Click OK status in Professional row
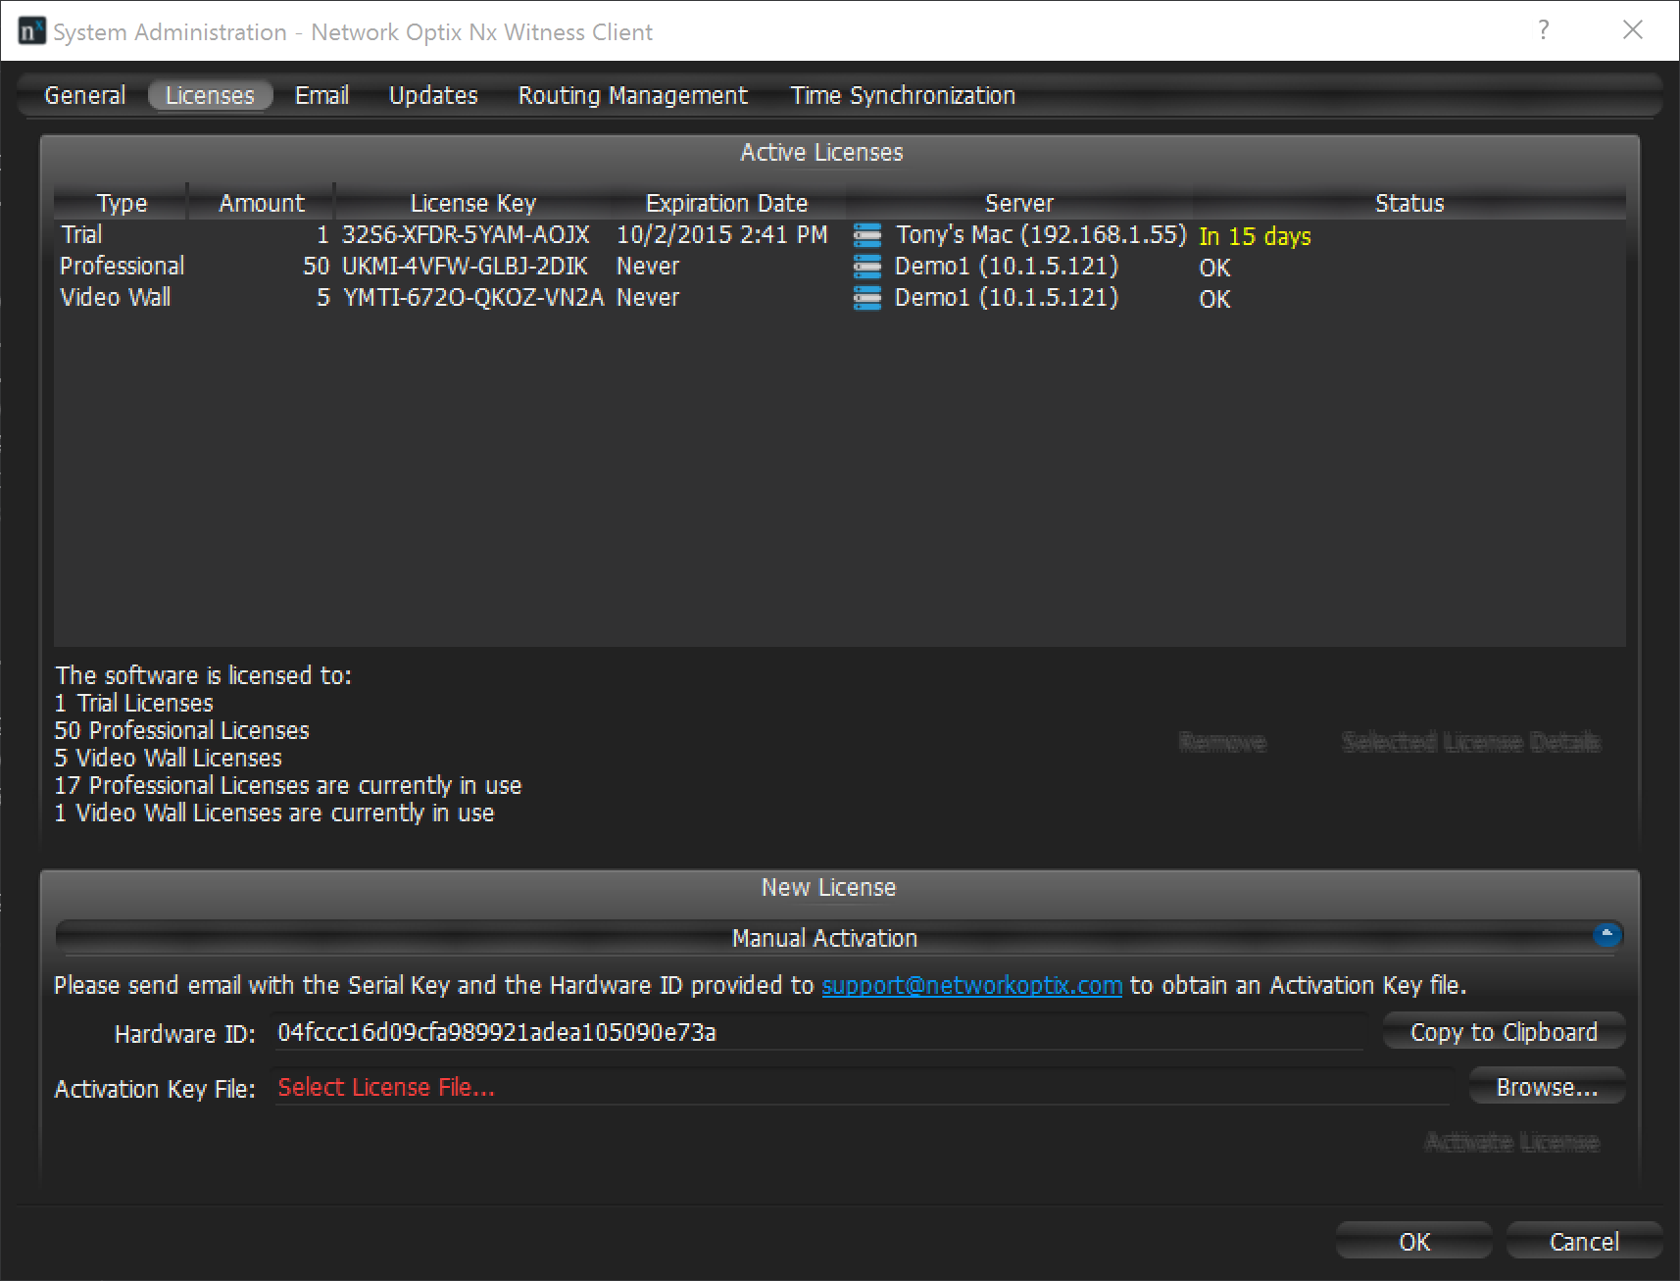This screenshot has width=1680, height=1281. click(x=1214, y=268)
